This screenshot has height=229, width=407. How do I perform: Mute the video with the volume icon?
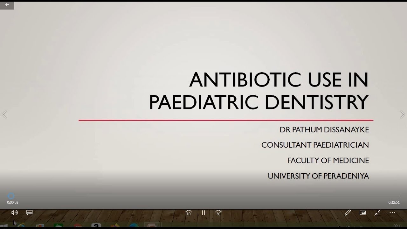point(14,212)
